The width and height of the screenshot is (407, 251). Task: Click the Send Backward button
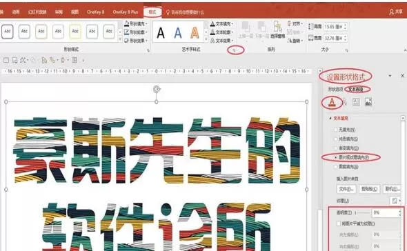[x=261, y=30]
